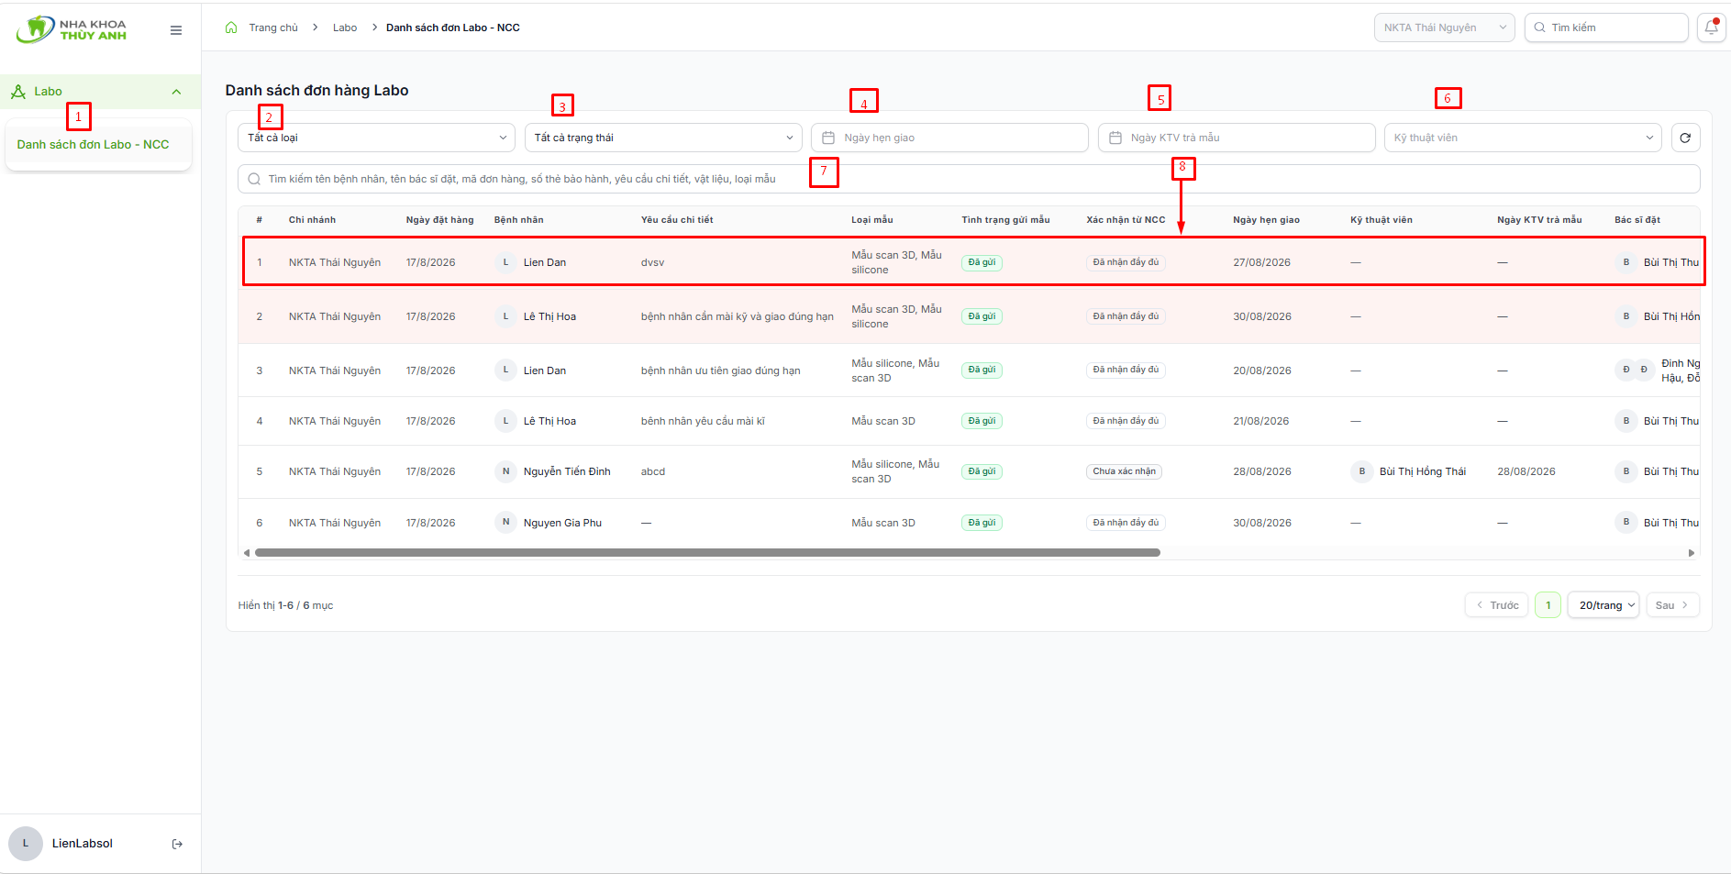Click avatar N of Nguyễn Tiến Đinh
1731x874 pixels.
pos(505,471)
